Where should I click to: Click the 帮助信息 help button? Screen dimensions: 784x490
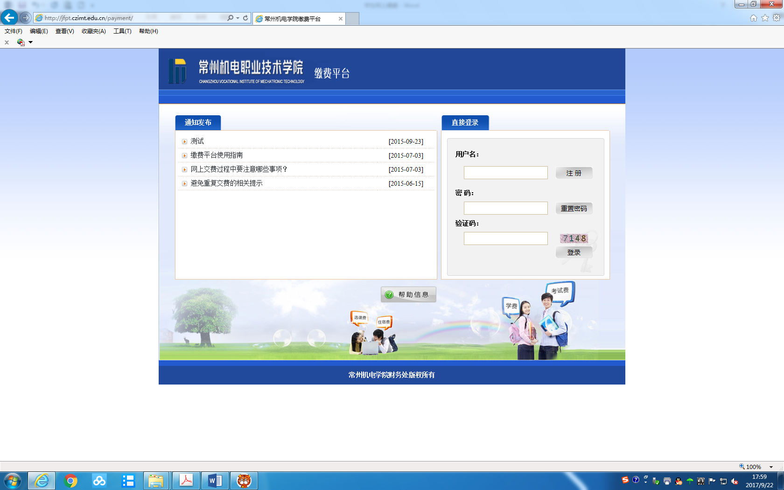tap(408, 294)
